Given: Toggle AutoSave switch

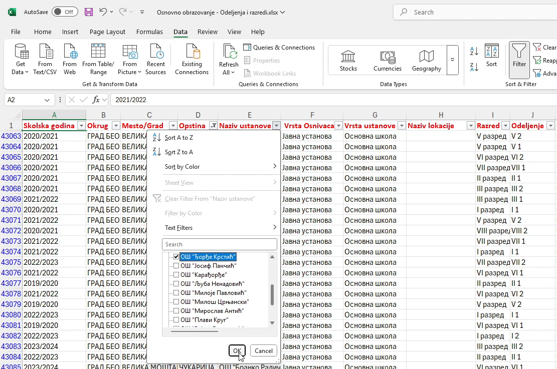Looking at the screenshot, I should point(65,12).
